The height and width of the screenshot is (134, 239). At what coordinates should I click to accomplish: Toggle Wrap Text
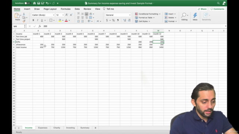pyautogui.click(x=91, y=14)
